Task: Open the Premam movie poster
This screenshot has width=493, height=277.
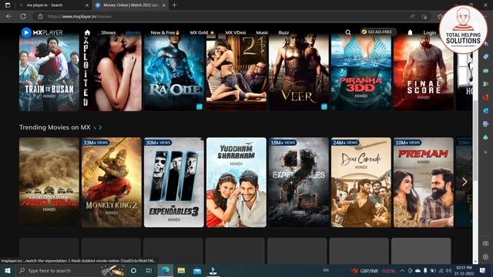Action: [424, 182]
